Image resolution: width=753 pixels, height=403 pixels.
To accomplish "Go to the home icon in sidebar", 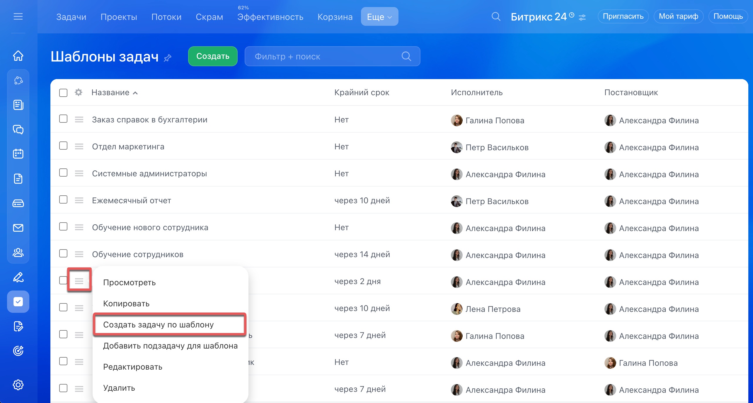I will click(18, 55).
